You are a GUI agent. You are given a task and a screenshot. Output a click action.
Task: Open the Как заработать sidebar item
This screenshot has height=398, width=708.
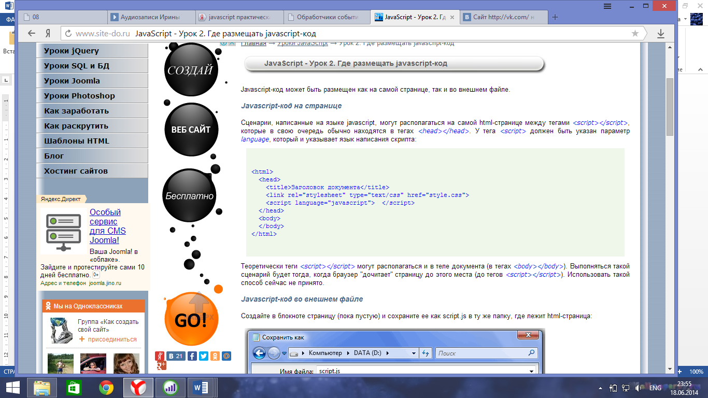point(92,111)
